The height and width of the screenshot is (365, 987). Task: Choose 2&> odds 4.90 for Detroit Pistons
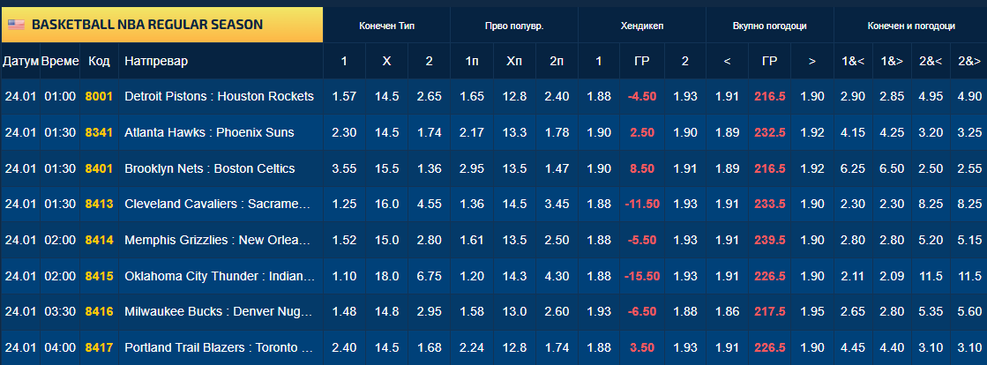point(968,96)
